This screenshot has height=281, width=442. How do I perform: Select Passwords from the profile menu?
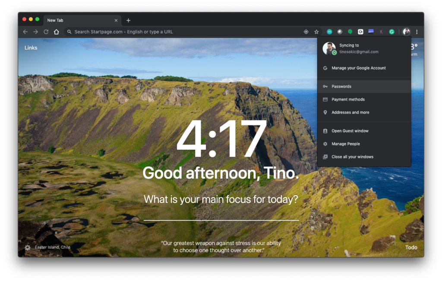pos(341,86)
